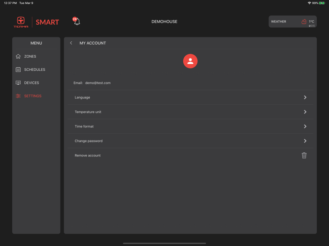Go back using the arrow beside MY ACCOUNT

pos(71,43)
